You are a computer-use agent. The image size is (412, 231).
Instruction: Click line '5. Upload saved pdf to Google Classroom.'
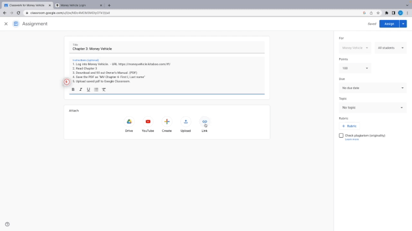102,81
